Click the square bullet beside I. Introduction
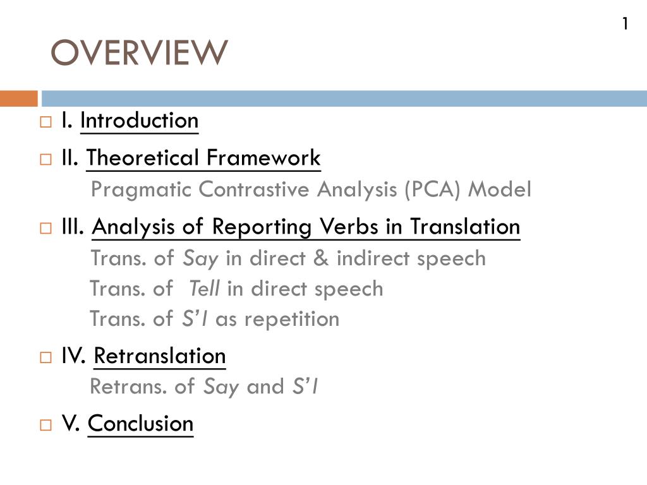Screen dimensions: 647x485 click(45, 122)
